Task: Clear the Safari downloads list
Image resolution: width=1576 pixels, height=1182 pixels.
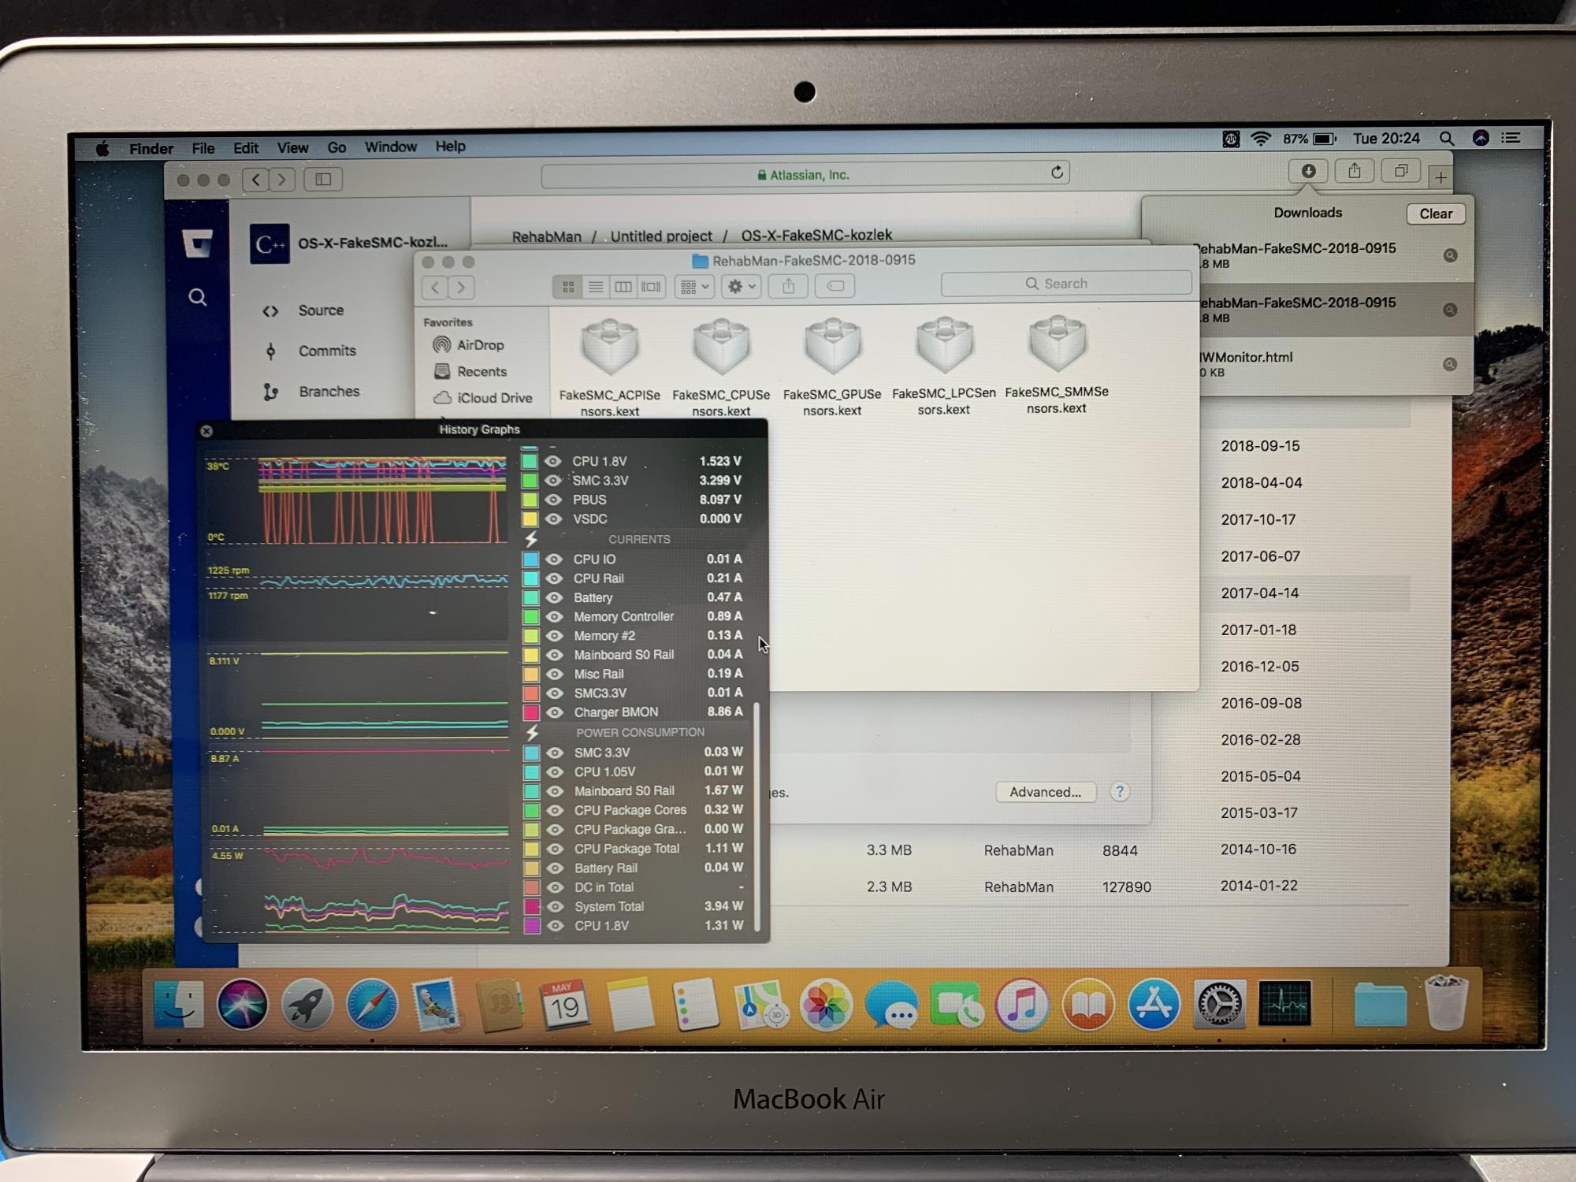Action: pyautogui.click(x=1435, y=214)
